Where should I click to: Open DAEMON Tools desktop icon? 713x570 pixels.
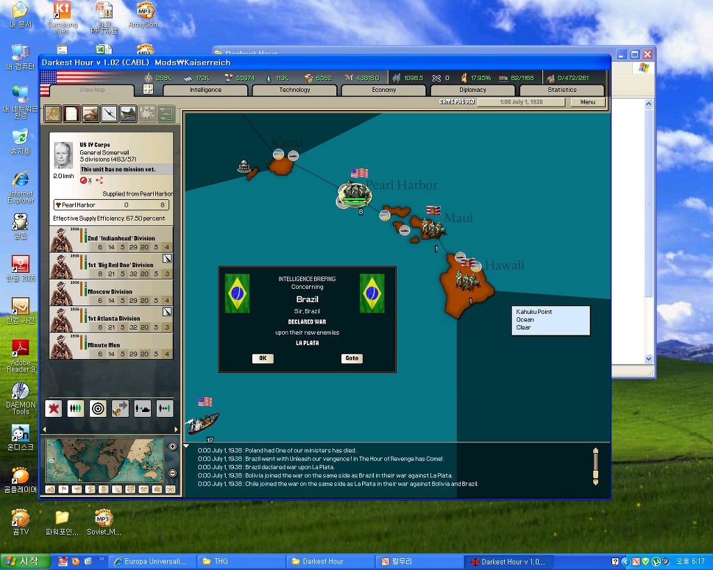point(20,399)
